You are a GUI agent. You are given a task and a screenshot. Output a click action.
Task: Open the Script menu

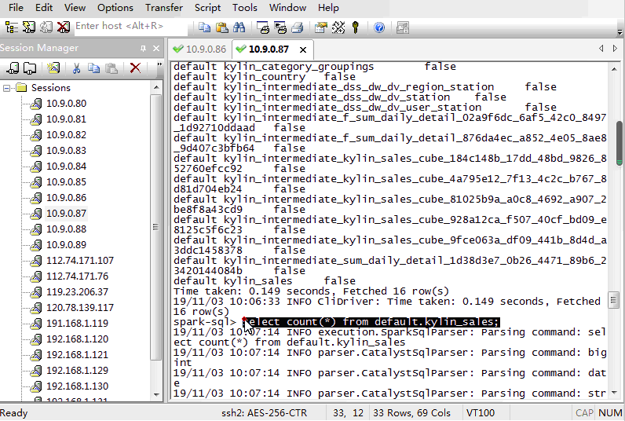(x=207, y=8)
